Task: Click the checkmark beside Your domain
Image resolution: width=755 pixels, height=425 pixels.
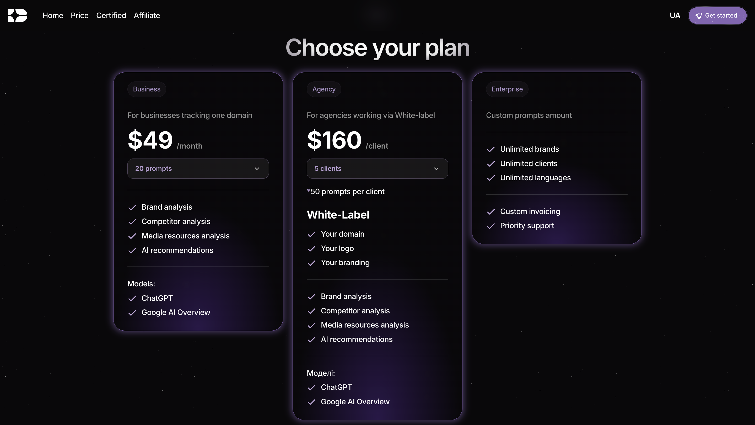Action: pos(312,234)
